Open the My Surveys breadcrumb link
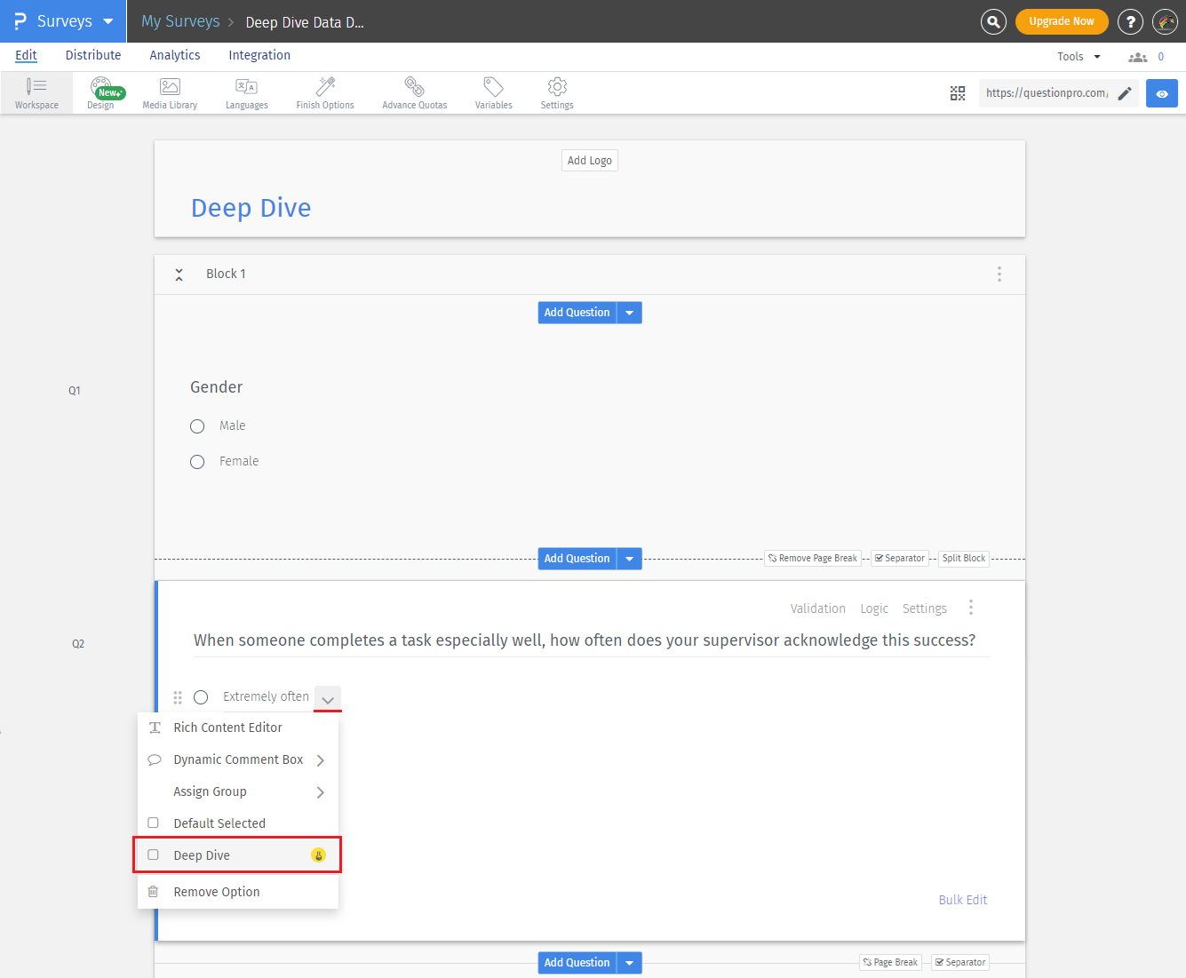 [x=180, y=21]
